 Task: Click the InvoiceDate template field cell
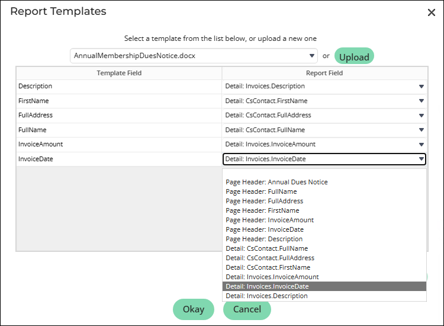119,159
